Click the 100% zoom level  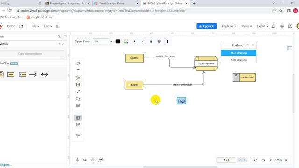[x=278, y=160]
